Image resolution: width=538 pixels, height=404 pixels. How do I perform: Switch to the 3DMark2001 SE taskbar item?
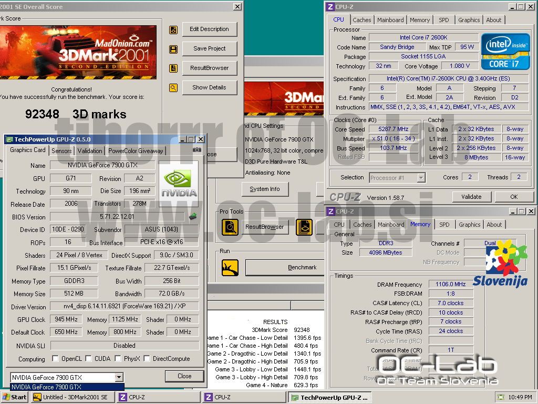73,397
